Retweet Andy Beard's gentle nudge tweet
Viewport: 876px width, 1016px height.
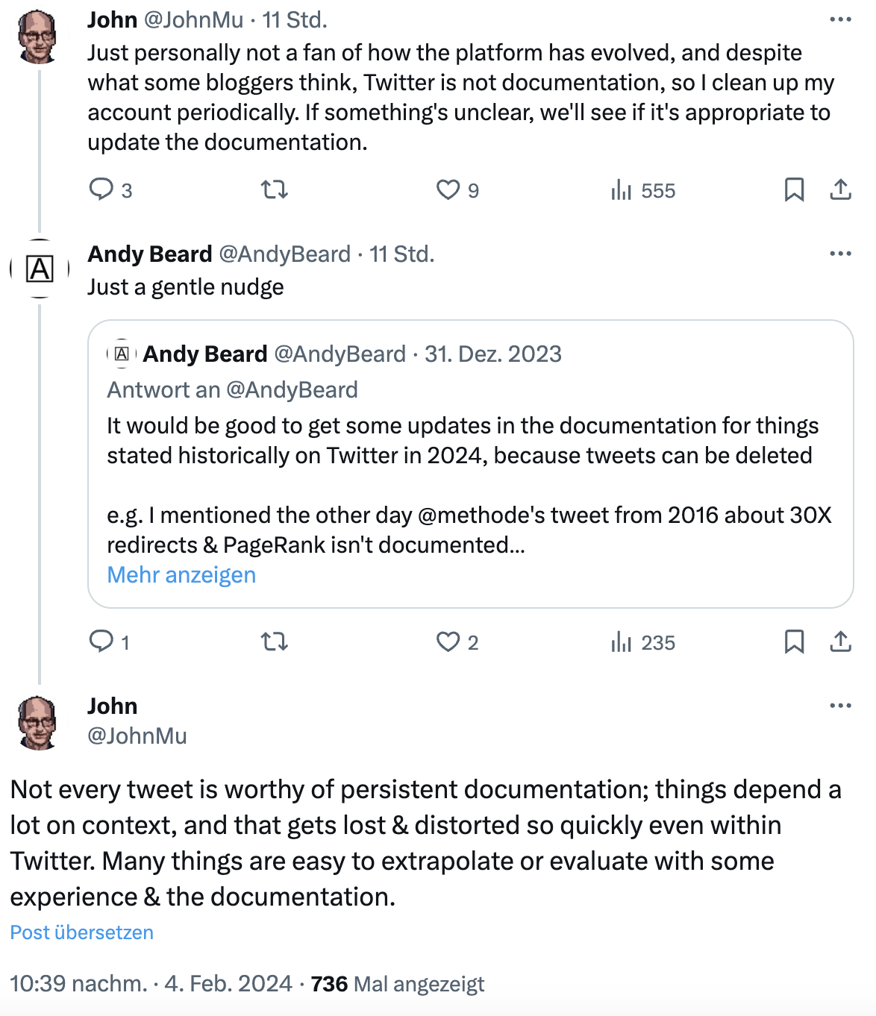[x=275, y=642]
